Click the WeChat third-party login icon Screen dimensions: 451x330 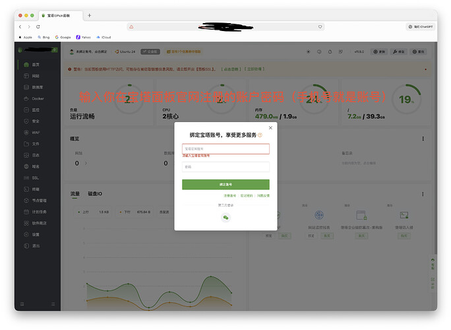(225, 217)
